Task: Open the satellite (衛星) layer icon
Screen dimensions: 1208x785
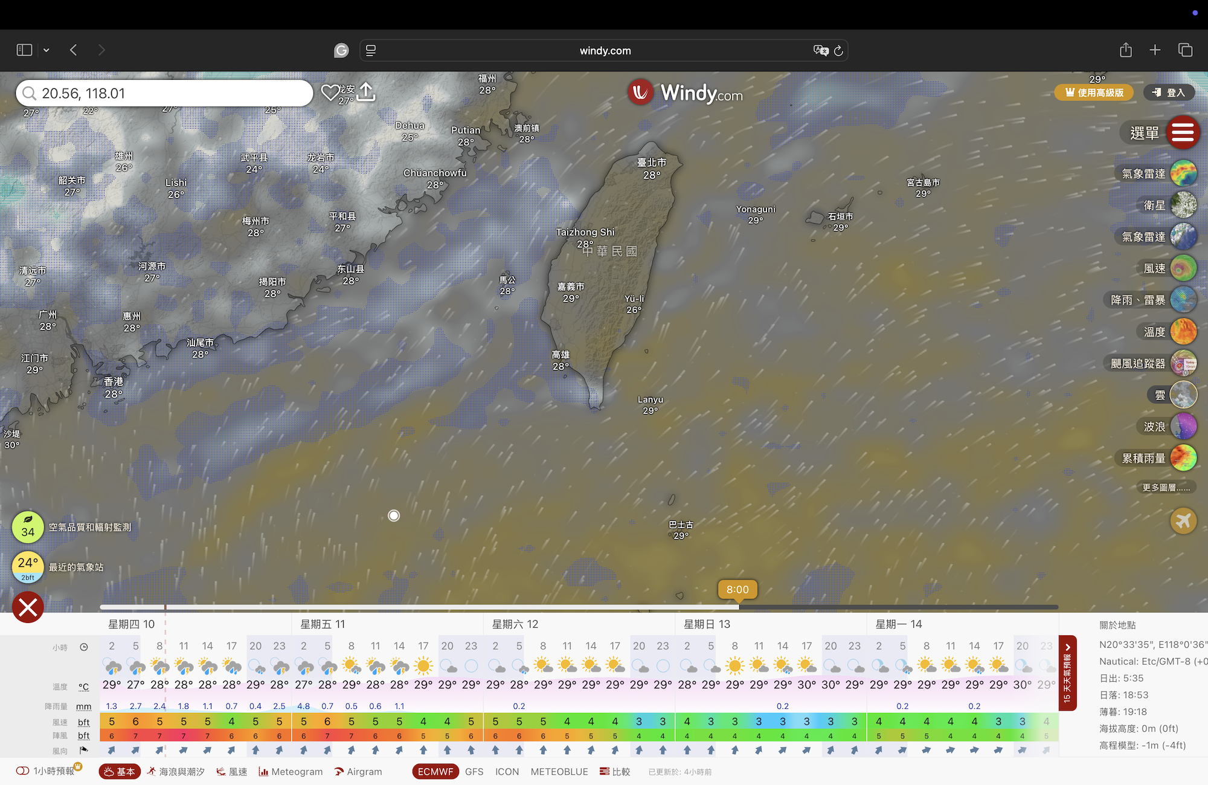Action: [1183, 205]
